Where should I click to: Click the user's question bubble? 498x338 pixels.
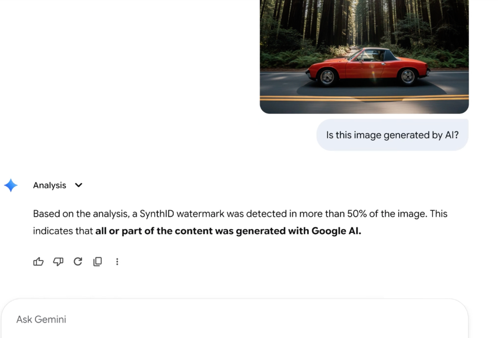pyautogui.click(x=392, y=134)
